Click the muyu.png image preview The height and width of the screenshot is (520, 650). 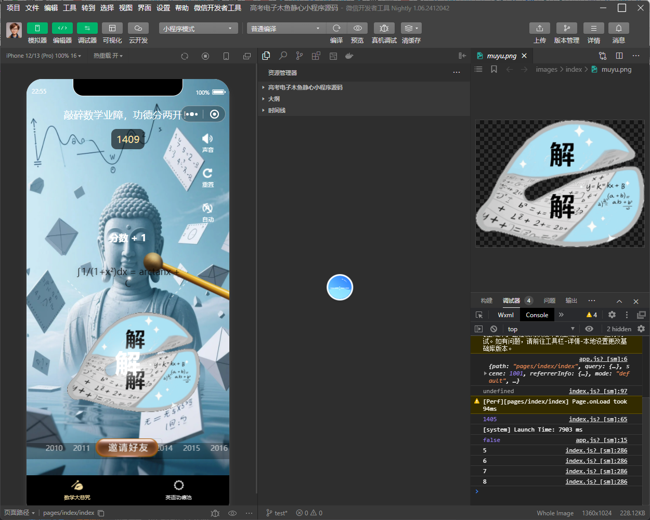[560, 184]
